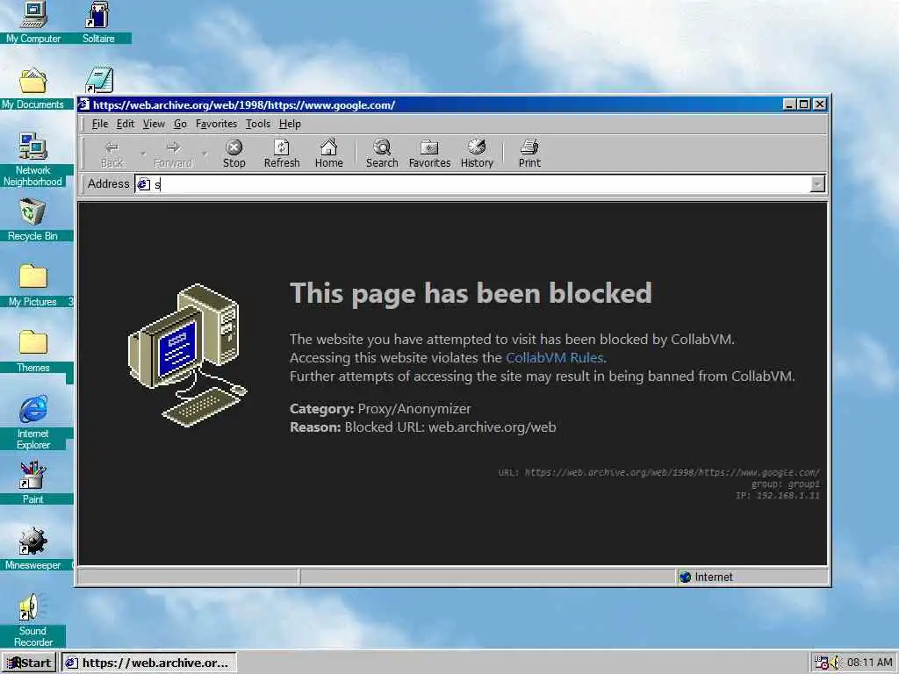Open the Favorites menu in the menu bar
The height and width of the screenshot is (674, 899).
[x=216, y=124]
